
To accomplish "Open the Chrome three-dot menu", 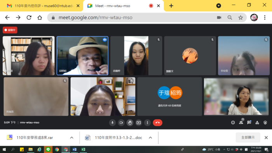I will (x=265, y=17).
